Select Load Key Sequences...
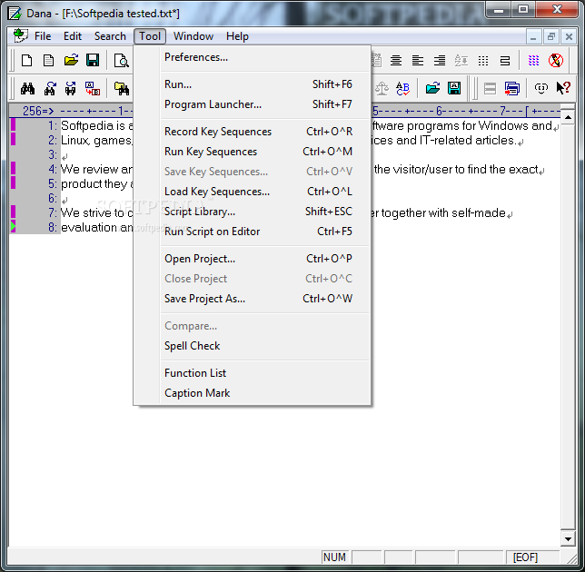This screenshot has height=572, width=585. coord(253,192)
